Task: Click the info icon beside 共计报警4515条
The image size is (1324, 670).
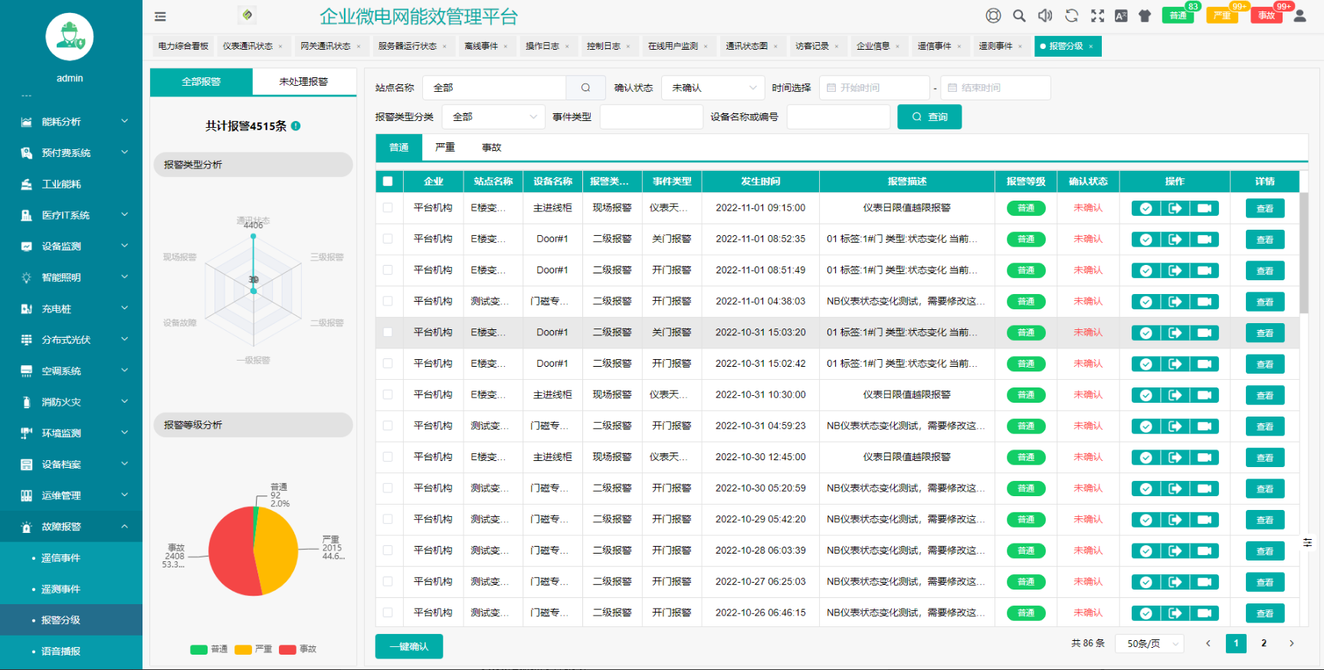Action: (296, 126)
